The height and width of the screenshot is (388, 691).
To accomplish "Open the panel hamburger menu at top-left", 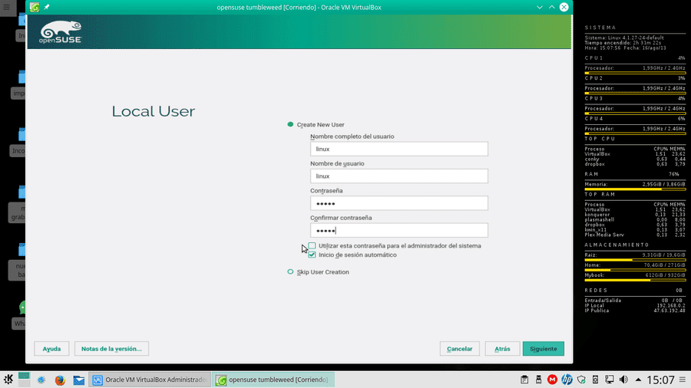I will 7,7.
